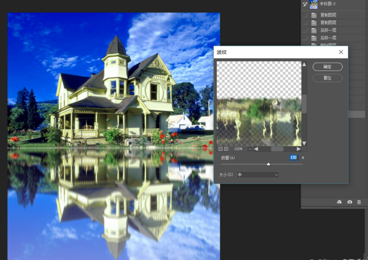The image size is (368, 260).
Task: Create new snapshot with camera icon
Action: pos(350,202)
